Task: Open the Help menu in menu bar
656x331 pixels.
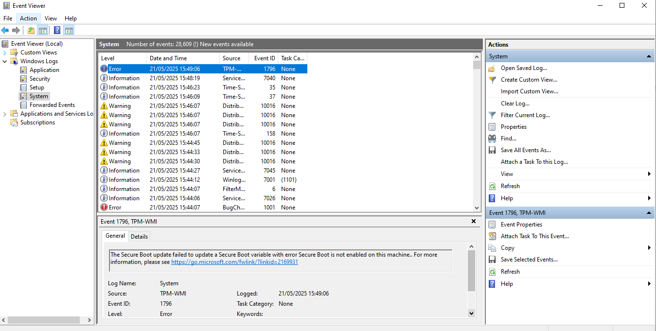Action: tap(71, 18)
